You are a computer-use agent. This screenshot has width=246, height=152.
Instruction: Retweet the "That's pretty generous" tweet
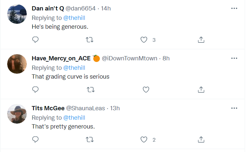coord(89,140)
